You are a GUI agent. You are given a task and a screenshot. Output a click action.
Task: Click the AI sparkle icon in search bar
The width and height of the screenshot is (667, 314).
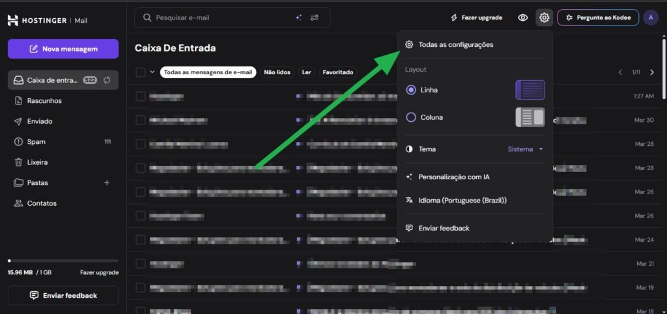pos(298,18)
